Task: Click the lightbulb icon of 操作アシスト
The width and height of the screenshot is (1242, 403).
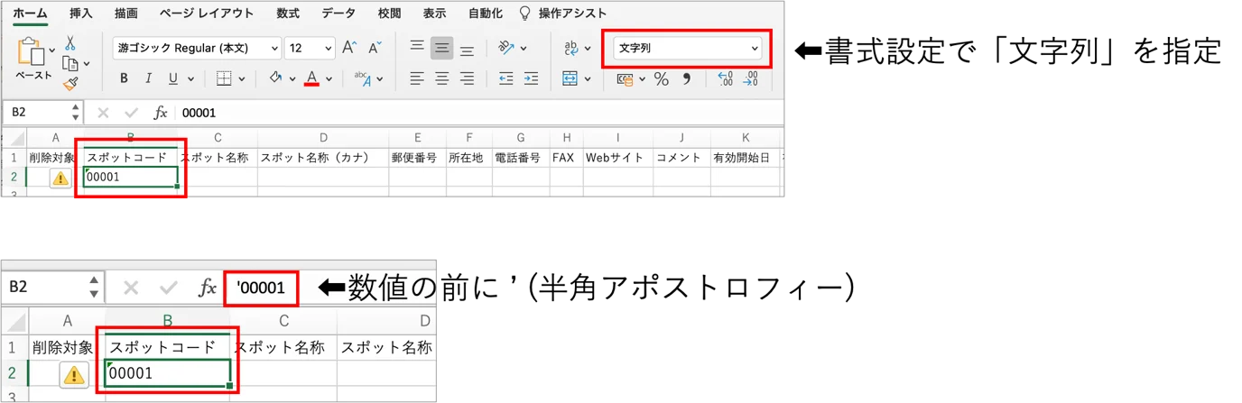Action: (x=524, y=14)
